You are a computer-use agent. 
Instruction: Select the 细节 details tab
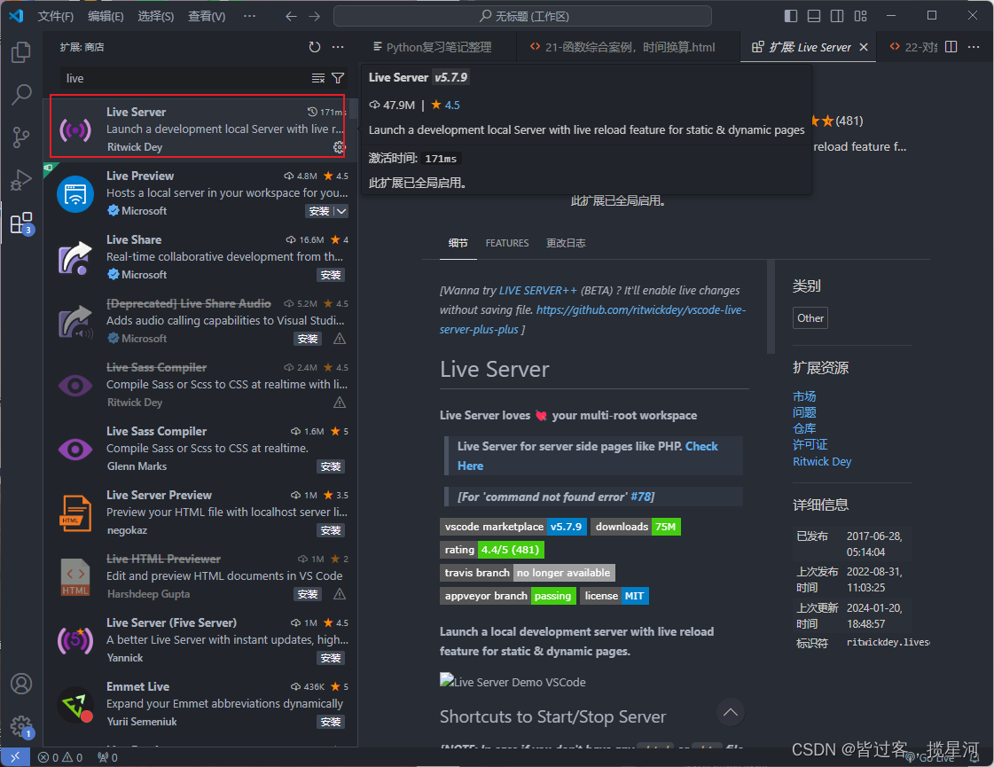point(458,244)
